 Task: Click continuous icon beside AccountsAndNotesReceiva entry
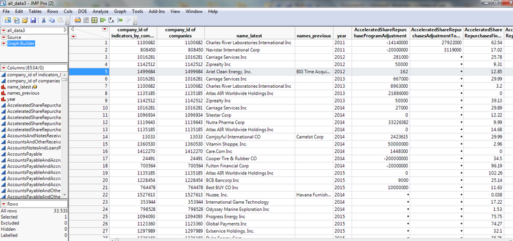coord(3,136)
